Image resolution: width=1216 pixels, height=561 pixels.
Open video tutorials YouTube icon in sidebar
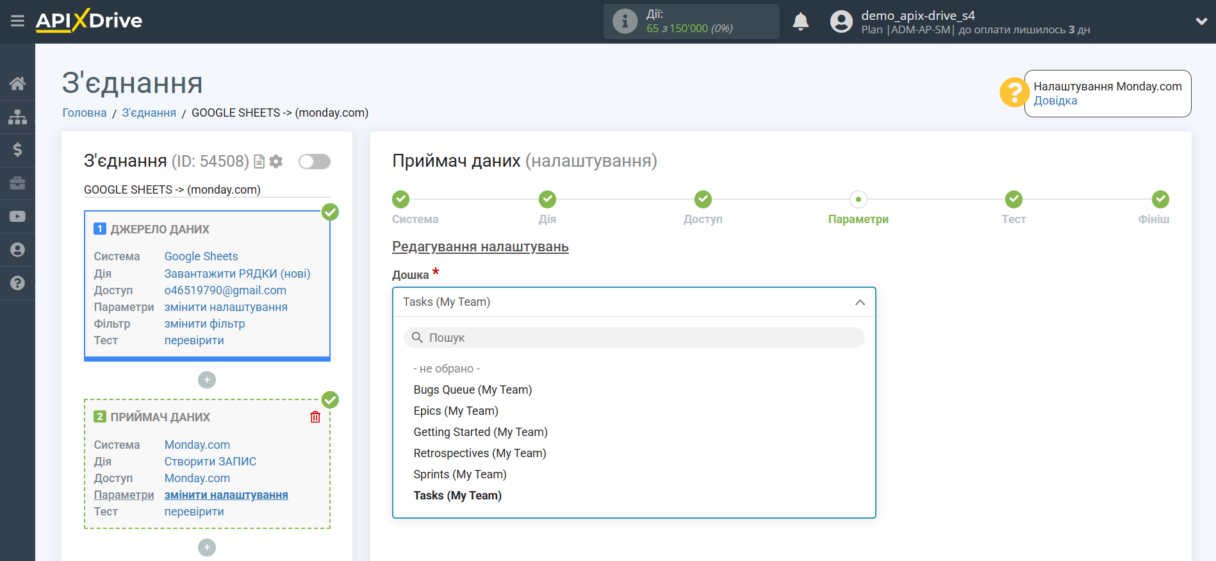coord(17,217)
